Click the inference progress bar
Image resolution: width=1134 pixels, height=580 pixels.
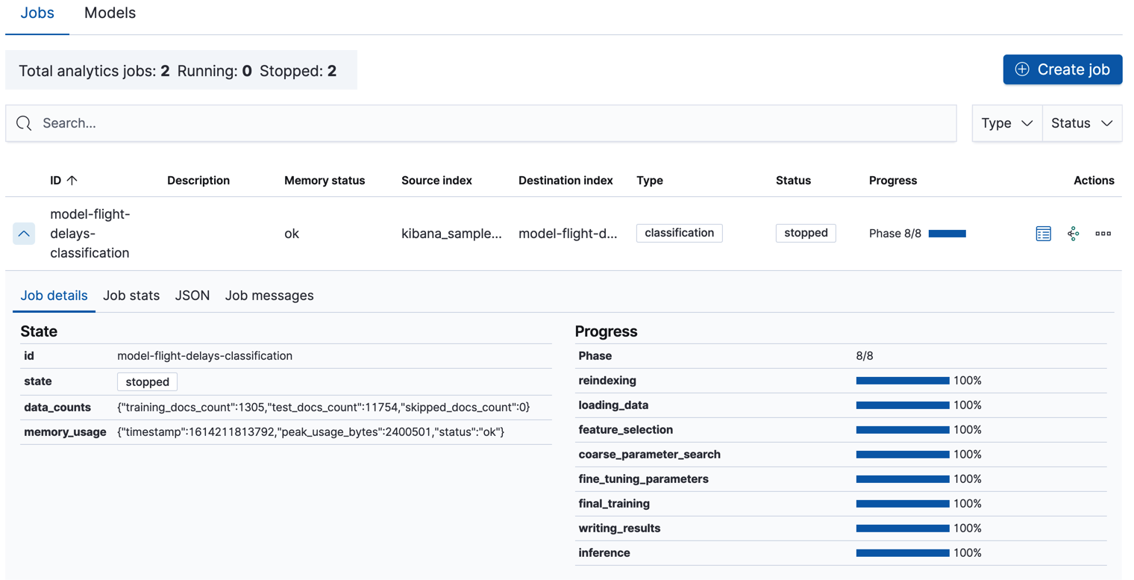click(902, 552)
